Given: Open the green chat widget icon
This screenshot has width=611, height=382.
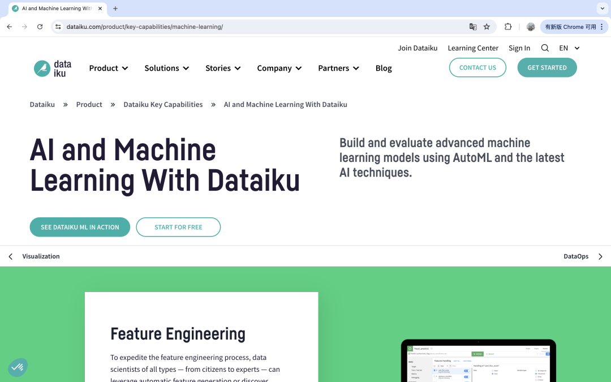Looking at the screenshot, I should [x=18, y=367].
